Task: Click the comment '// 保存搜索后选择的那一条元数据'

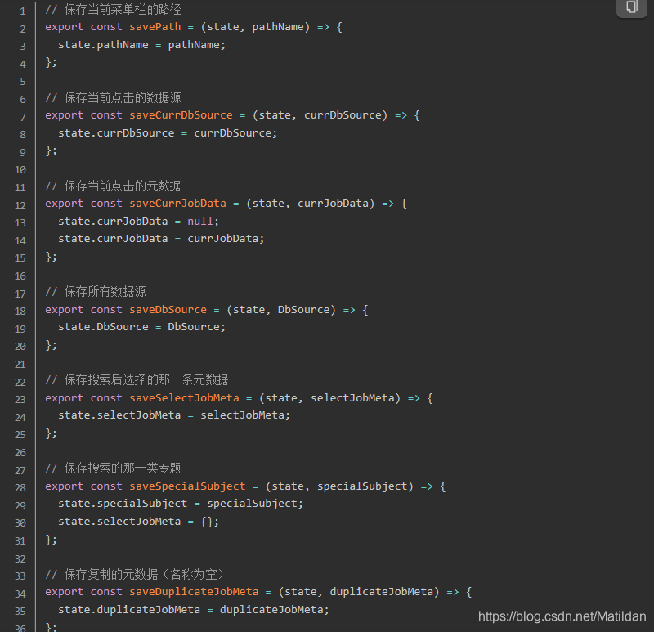Action: tap(137, 380)
